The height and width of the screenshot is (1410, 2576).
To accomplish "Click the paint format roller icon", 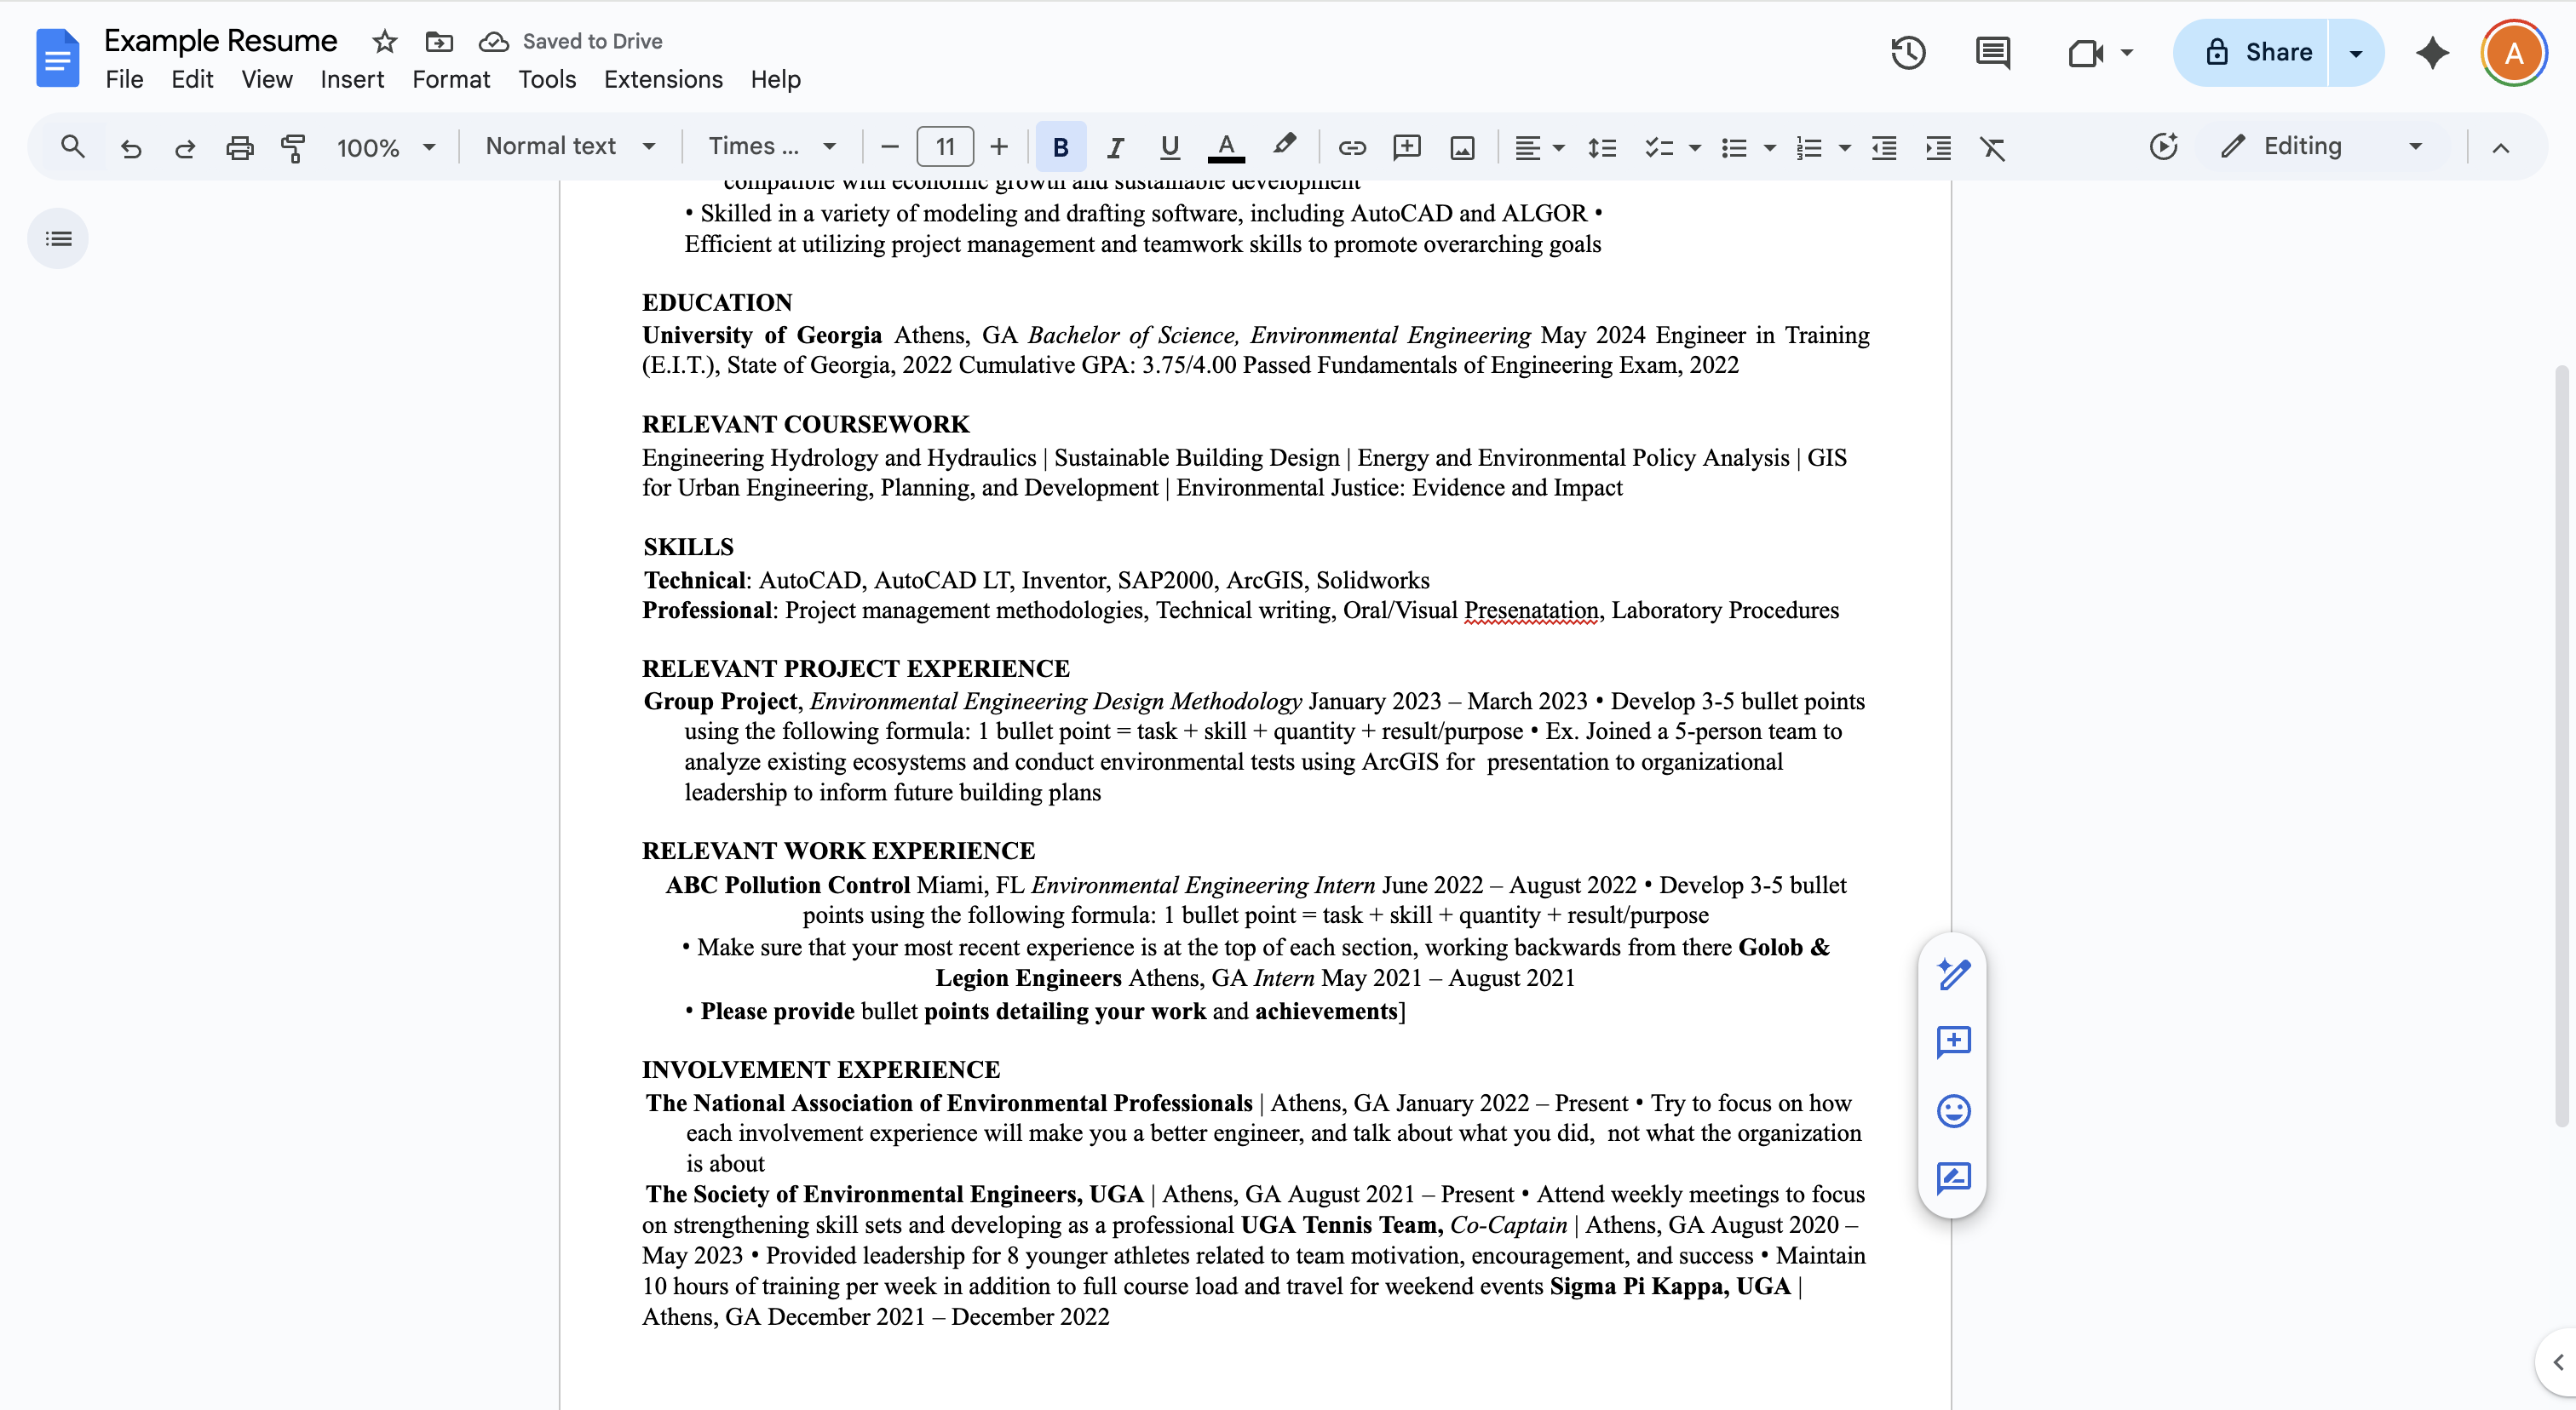I will (293, 148).
